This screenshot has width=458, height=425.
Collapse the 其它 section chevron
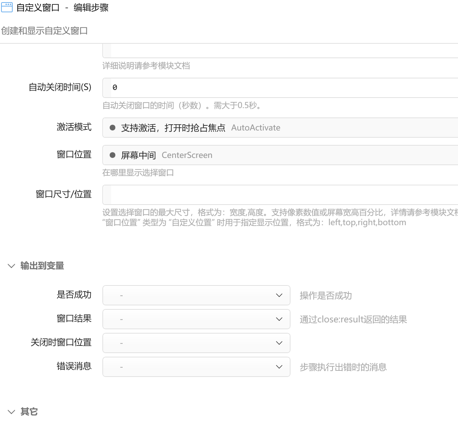11,412
